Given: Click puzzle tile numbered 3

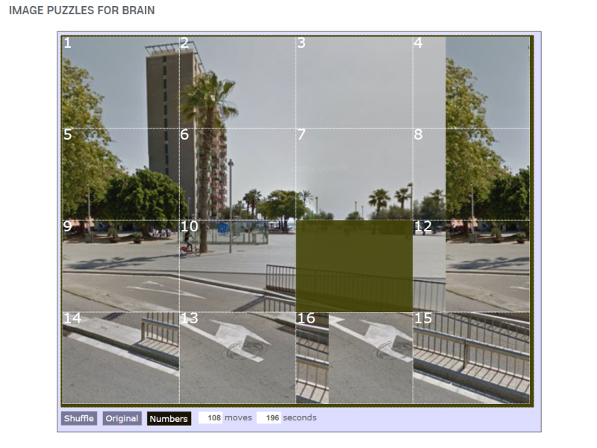Looking at the screenshot, I should [354, 81].
